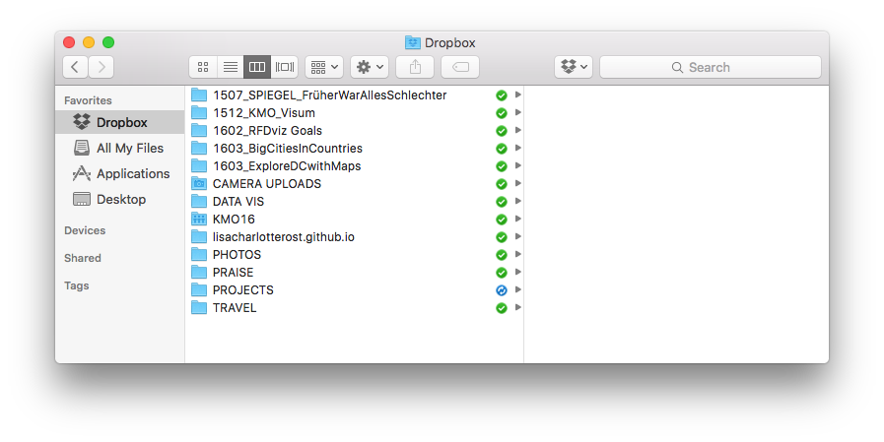The height and width of the screenshot is (442, 884).
Task: Click the Shared sidebar heading
Action: coord(83,258)
